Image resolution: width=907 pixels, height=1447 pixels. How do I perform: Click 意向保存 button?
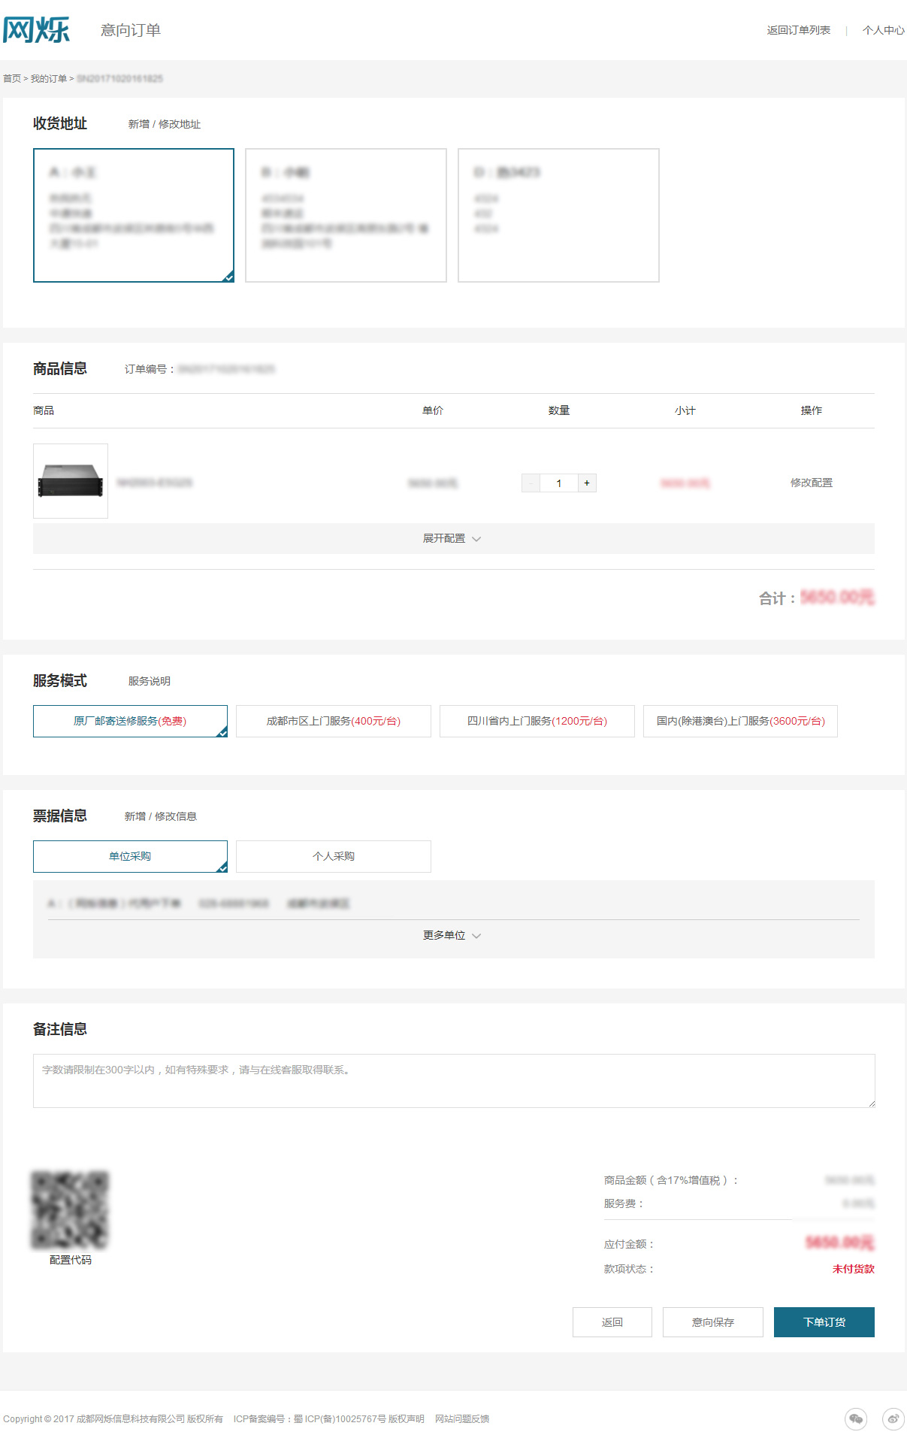click(x=712, y=1321)
